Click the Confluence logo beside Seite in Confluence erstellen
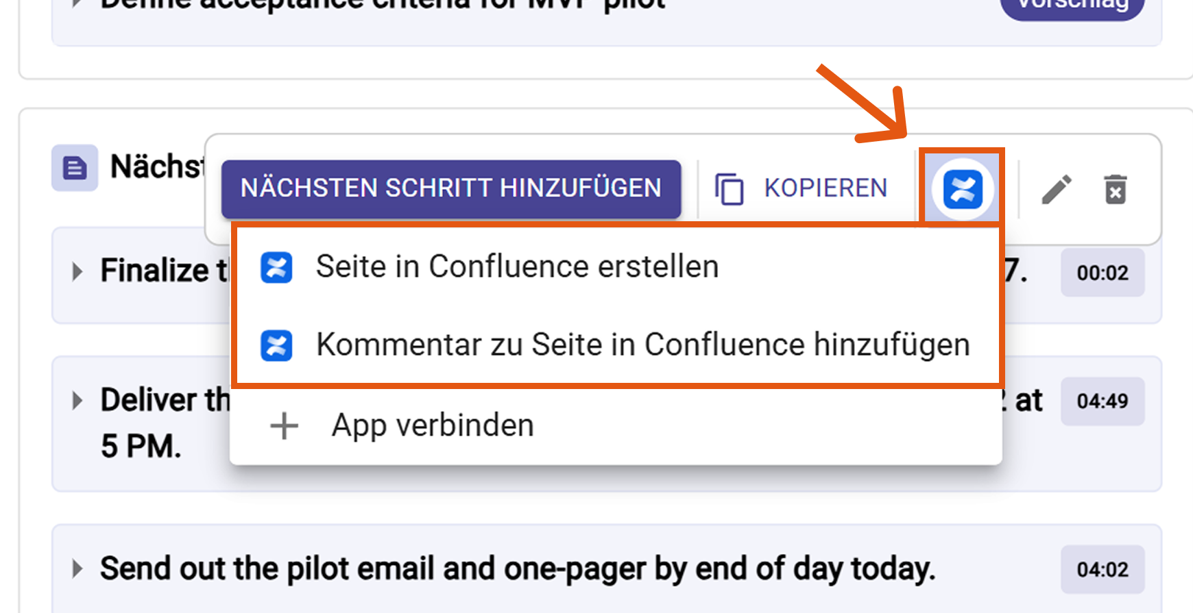This screenshot has width=1193, height=613. coord(276,267)
